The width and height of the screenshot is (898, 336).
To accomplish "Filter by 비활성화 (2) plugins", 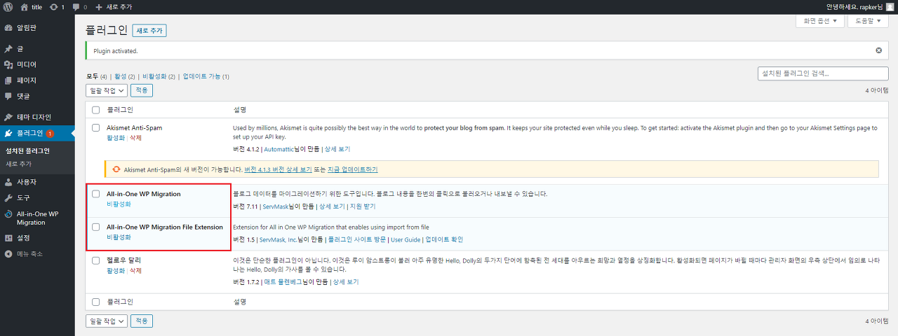I will [x=159, y=76].
